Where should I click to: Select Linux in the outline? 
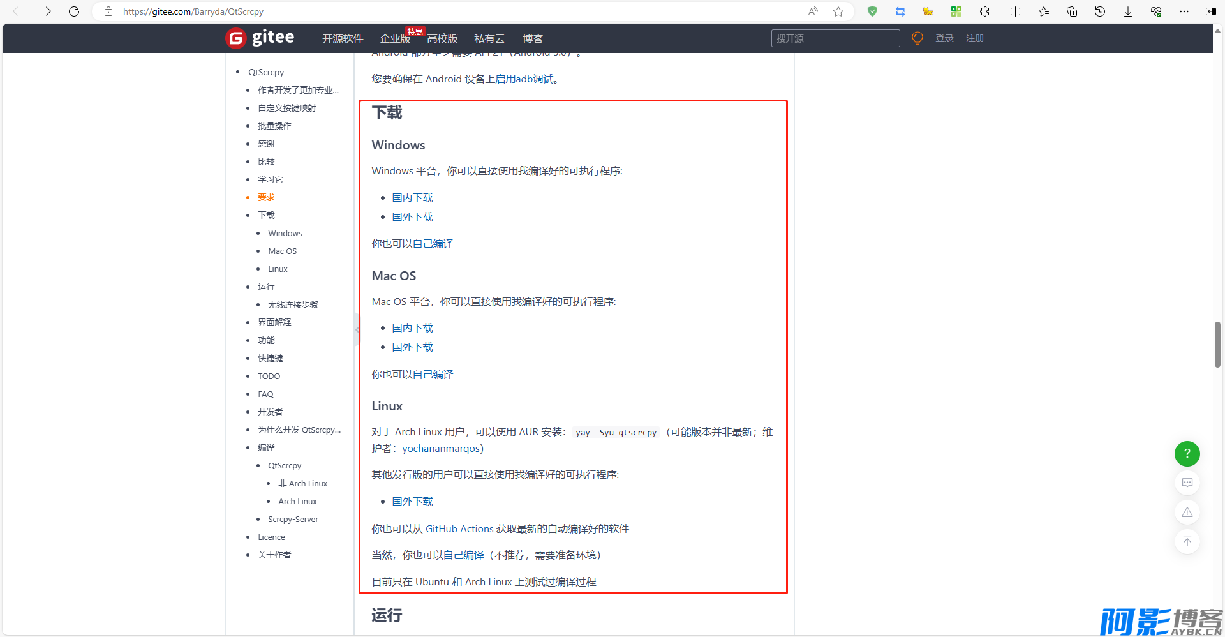pos(278,269)
